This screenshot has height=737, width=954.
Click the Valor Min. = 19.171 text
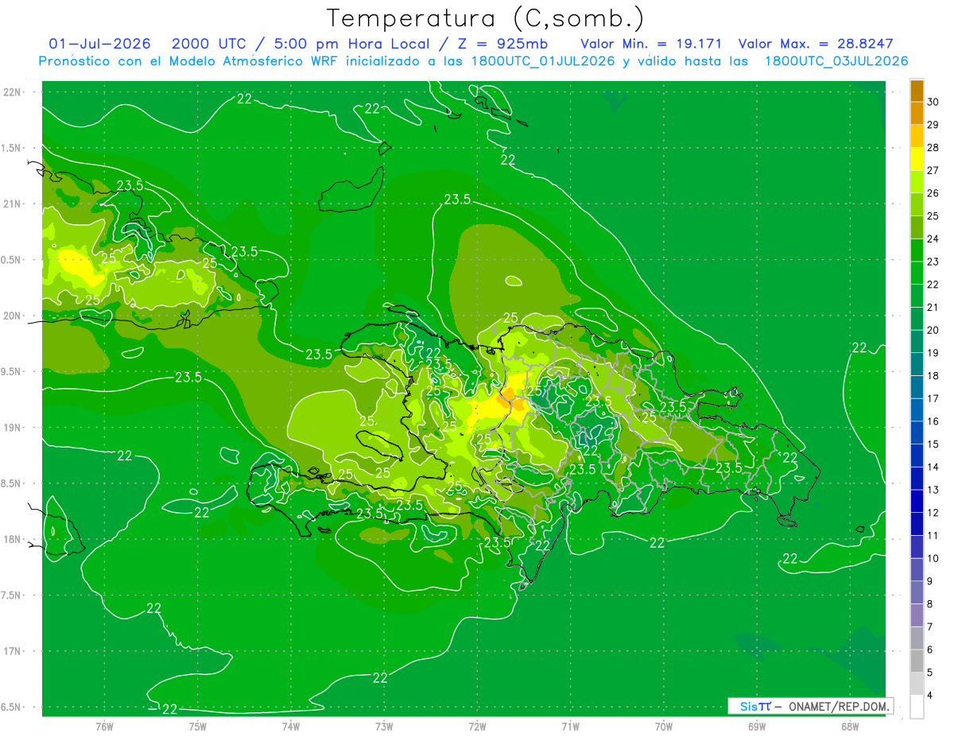click(654, 44)
